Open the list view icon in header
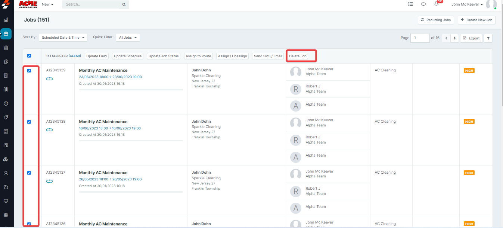This screenshot has width=503, height=228. pyautogui.click(x=410, y=4)
